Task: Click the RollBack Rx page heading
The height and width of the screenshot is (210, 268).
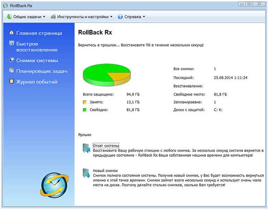Action: click(95, 32)
